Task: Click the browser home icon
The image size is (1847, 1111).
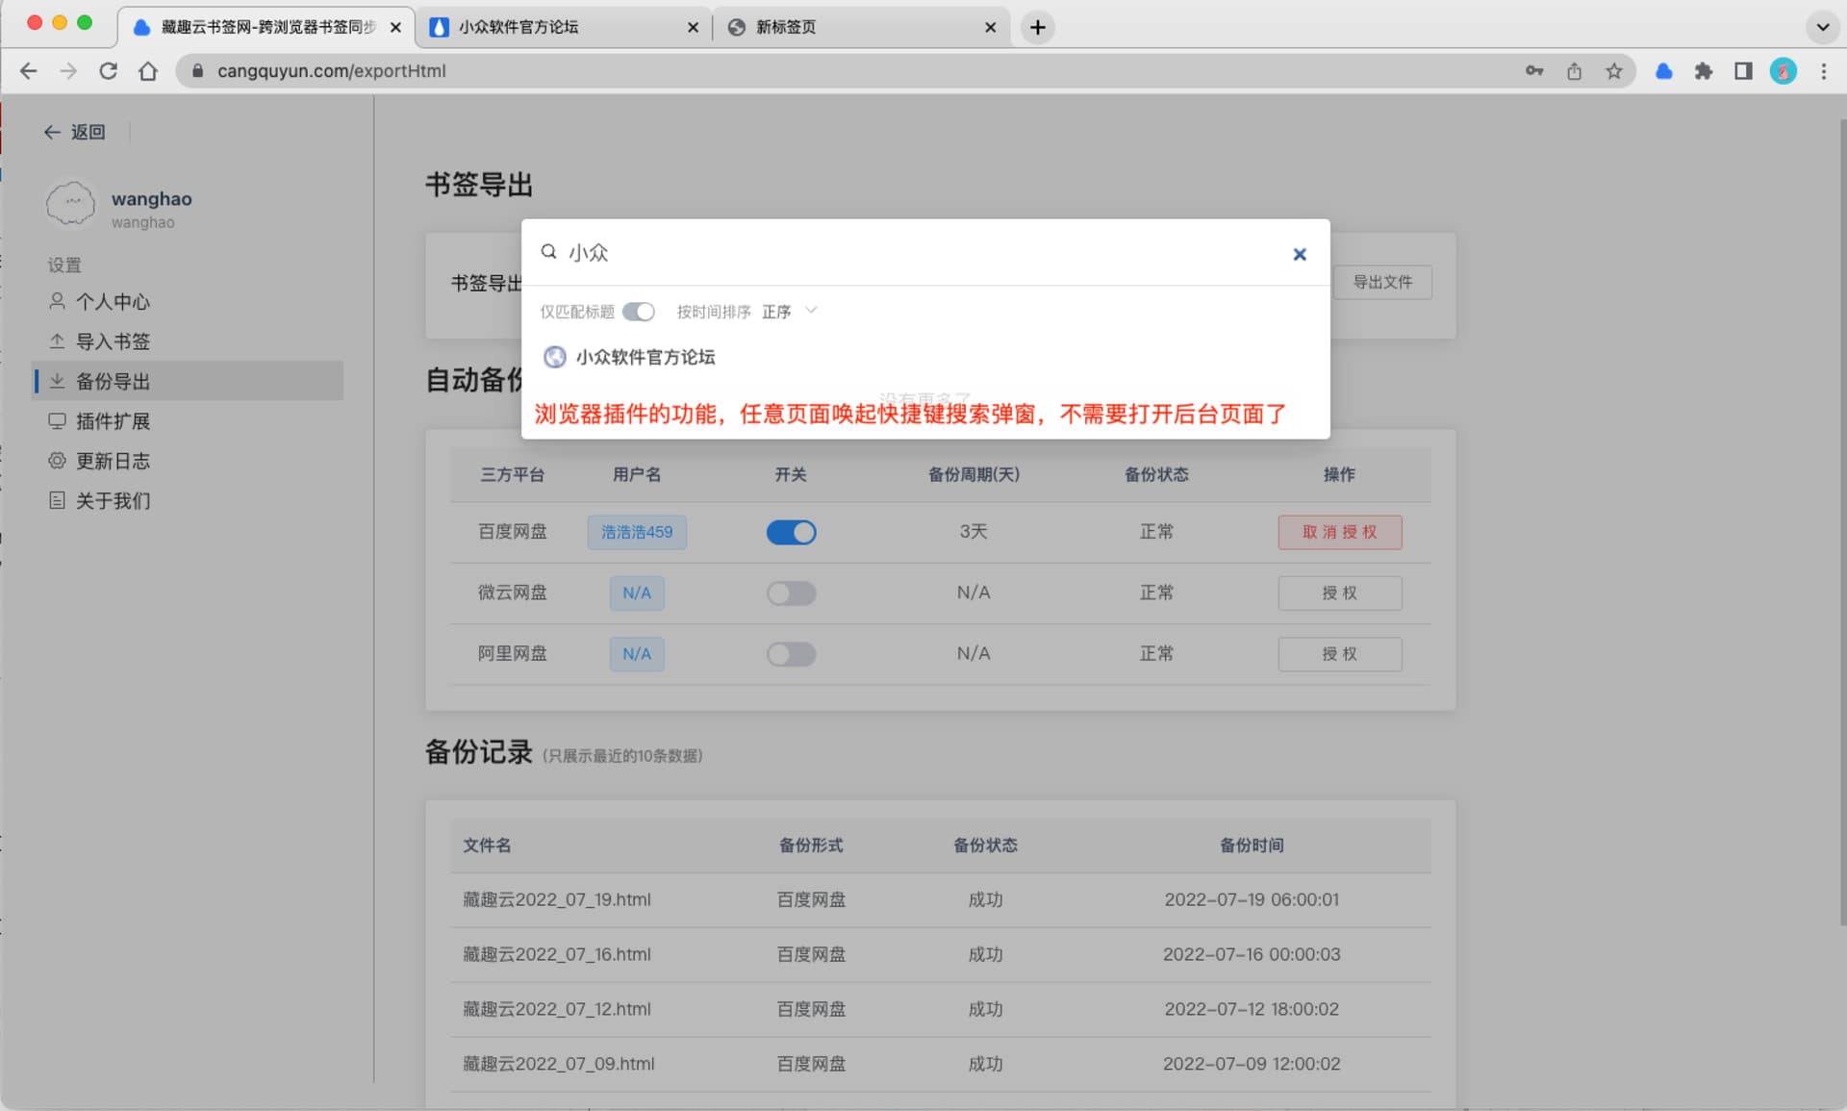Action: [148, 71]
